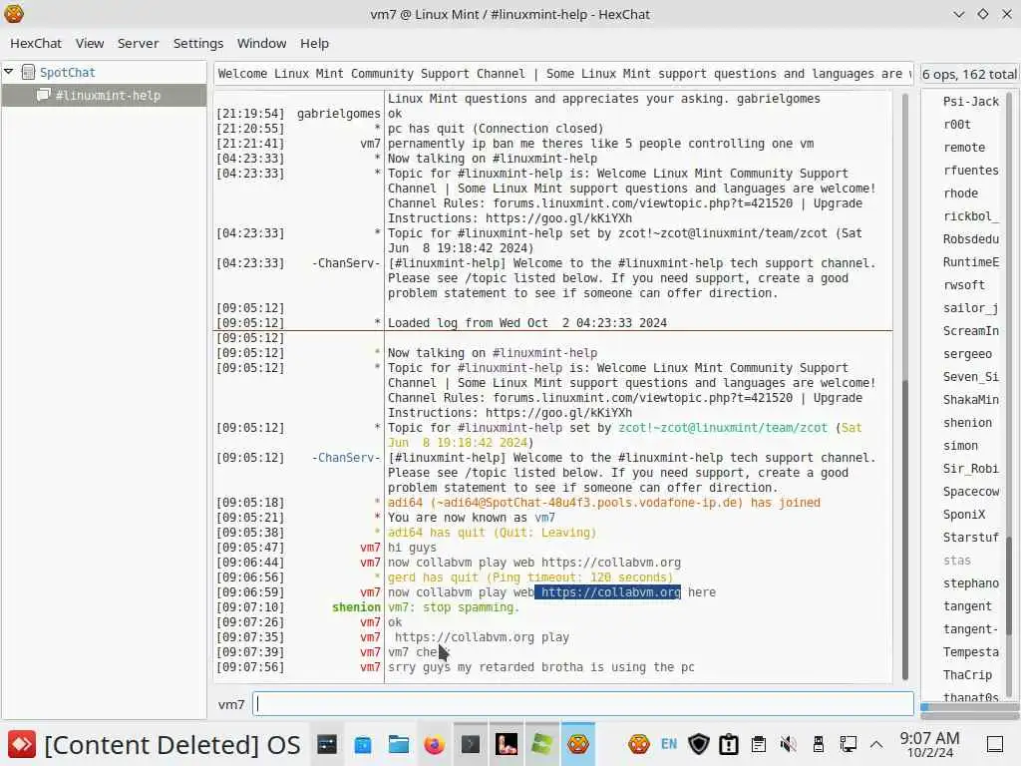Open the clipboard tray icon
Screen dimensions: 1021x766
click(x=759, y=744)
